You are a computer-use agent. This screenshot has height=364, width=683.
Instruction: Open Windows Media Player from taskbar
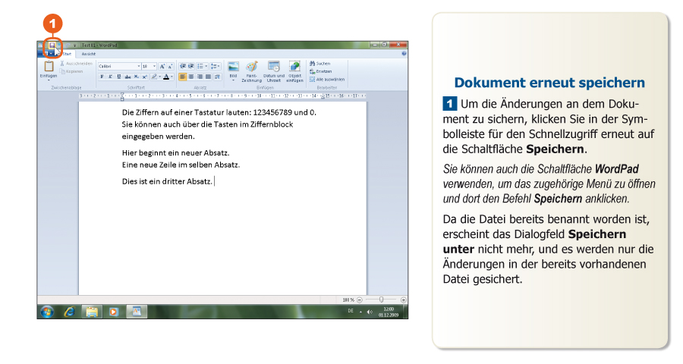(114, 312)
